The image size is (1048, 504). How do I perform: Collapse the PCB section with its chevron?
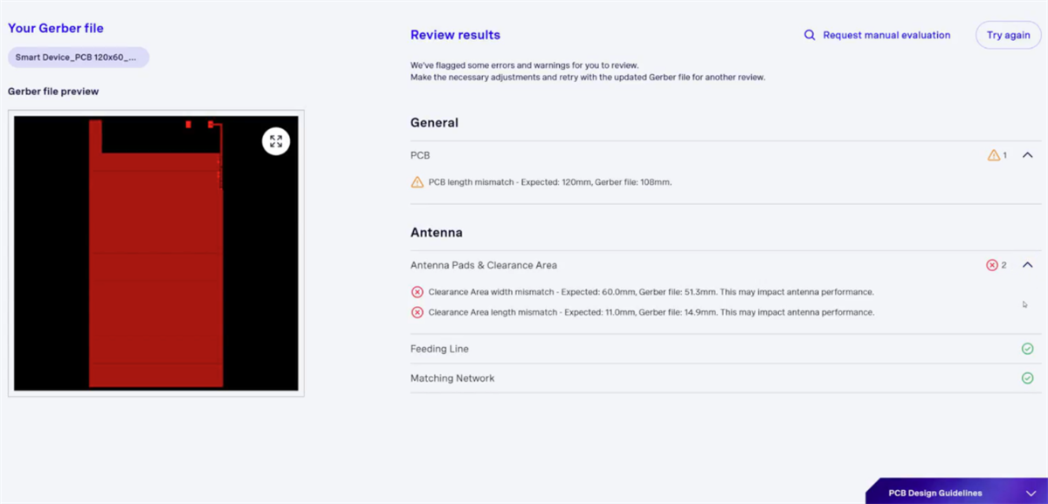(x=1028, y=155)
